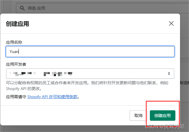Image resolution: width=189 pixels, height=132 pixels.
Task: Open the Shopify API 许可和使用条款 link
Action: point(52,97)
